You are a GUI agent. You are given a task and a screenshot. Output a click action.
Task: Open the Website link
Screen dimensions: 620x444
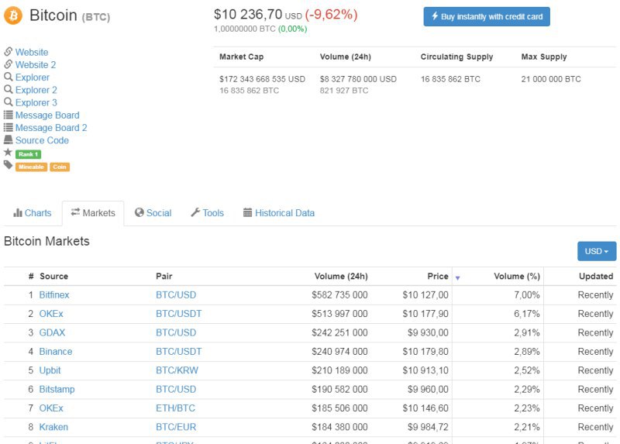(x=32, y=52)
